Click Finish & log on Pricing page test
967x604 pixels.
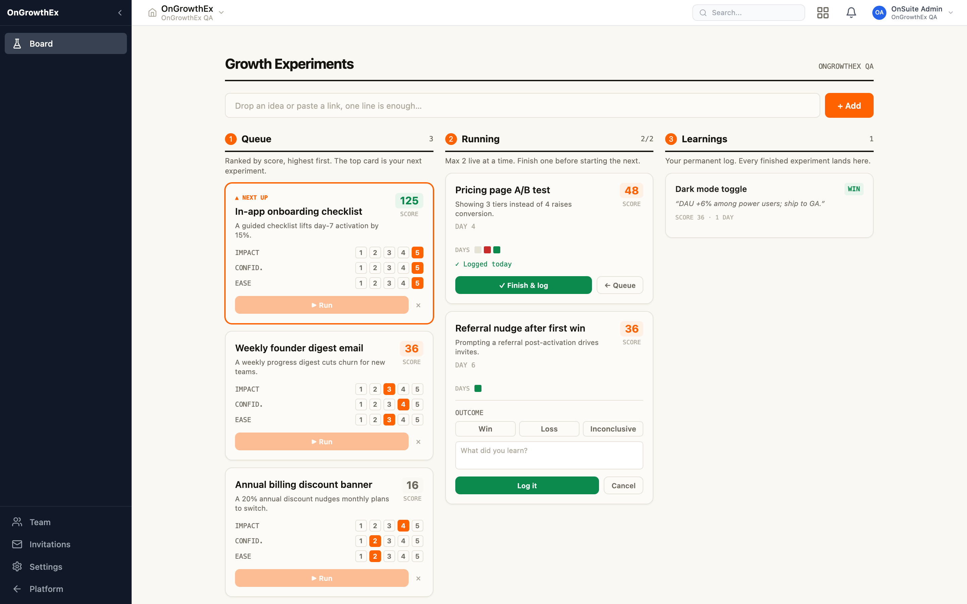coord(523,285)
